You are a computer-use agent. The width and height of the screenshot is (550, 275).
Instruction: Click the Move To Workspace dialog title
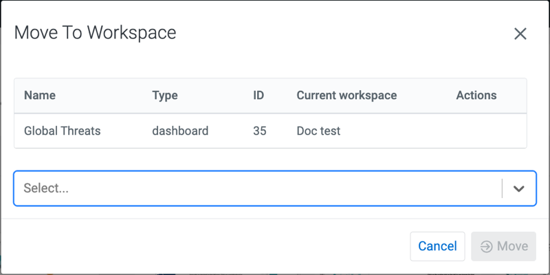[95, 32]
